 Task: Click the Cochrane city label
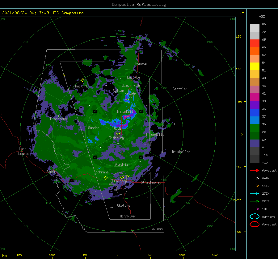coord(101,172)
